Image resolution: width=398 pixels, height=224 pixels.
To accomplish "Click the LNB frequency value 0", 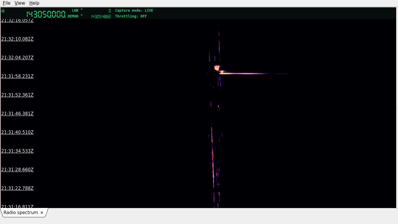I will pos(110,11).
